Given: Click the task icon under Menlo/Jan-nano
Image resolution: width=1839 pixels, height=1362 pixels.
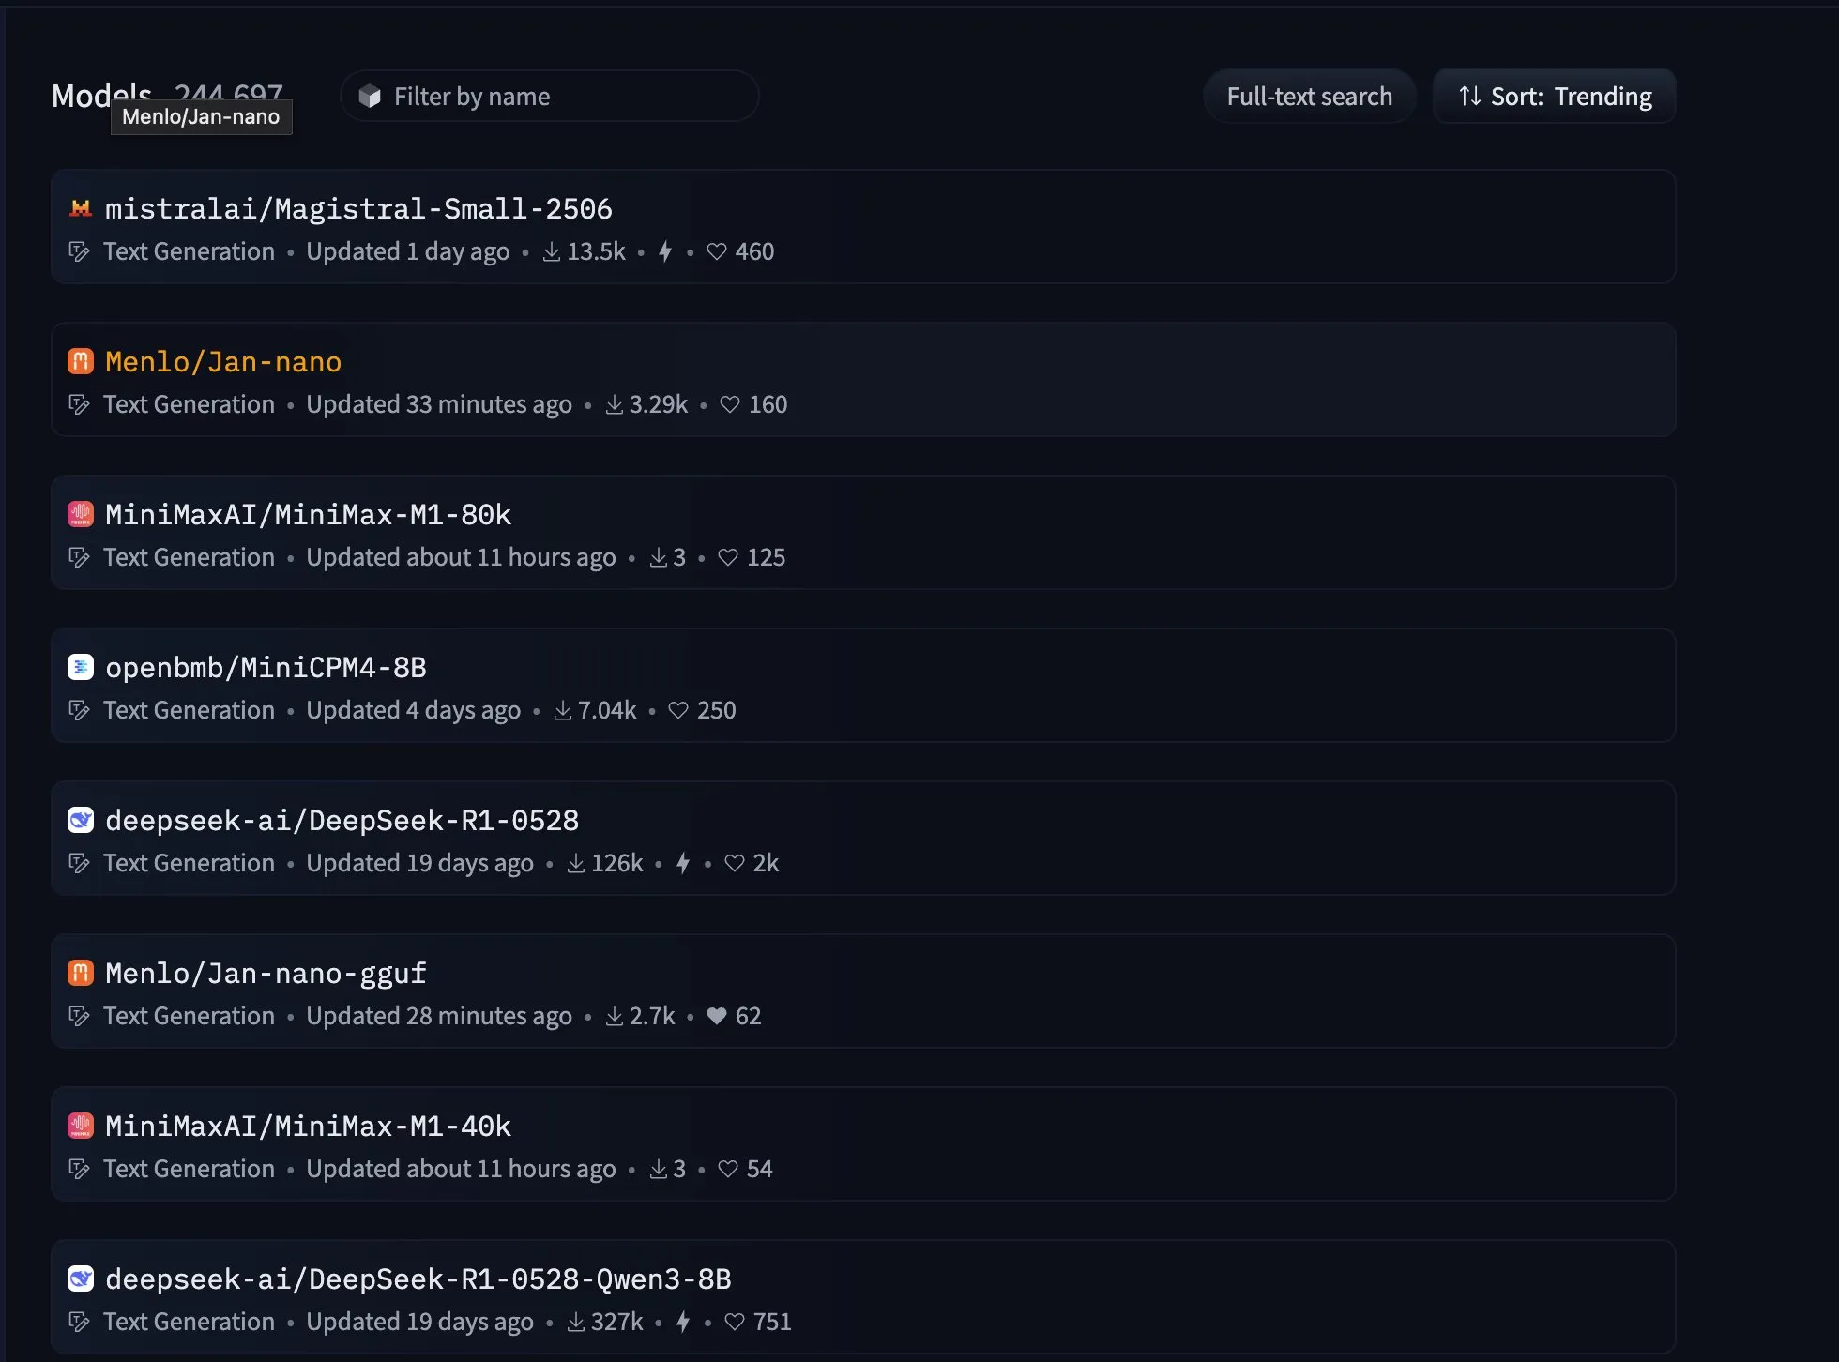Looking at the screenshot, I should click(80, 404).
